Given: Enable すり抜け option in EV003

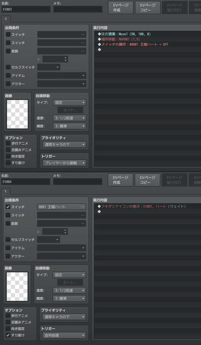Looking at the screenshot, I should coord(8,163).
